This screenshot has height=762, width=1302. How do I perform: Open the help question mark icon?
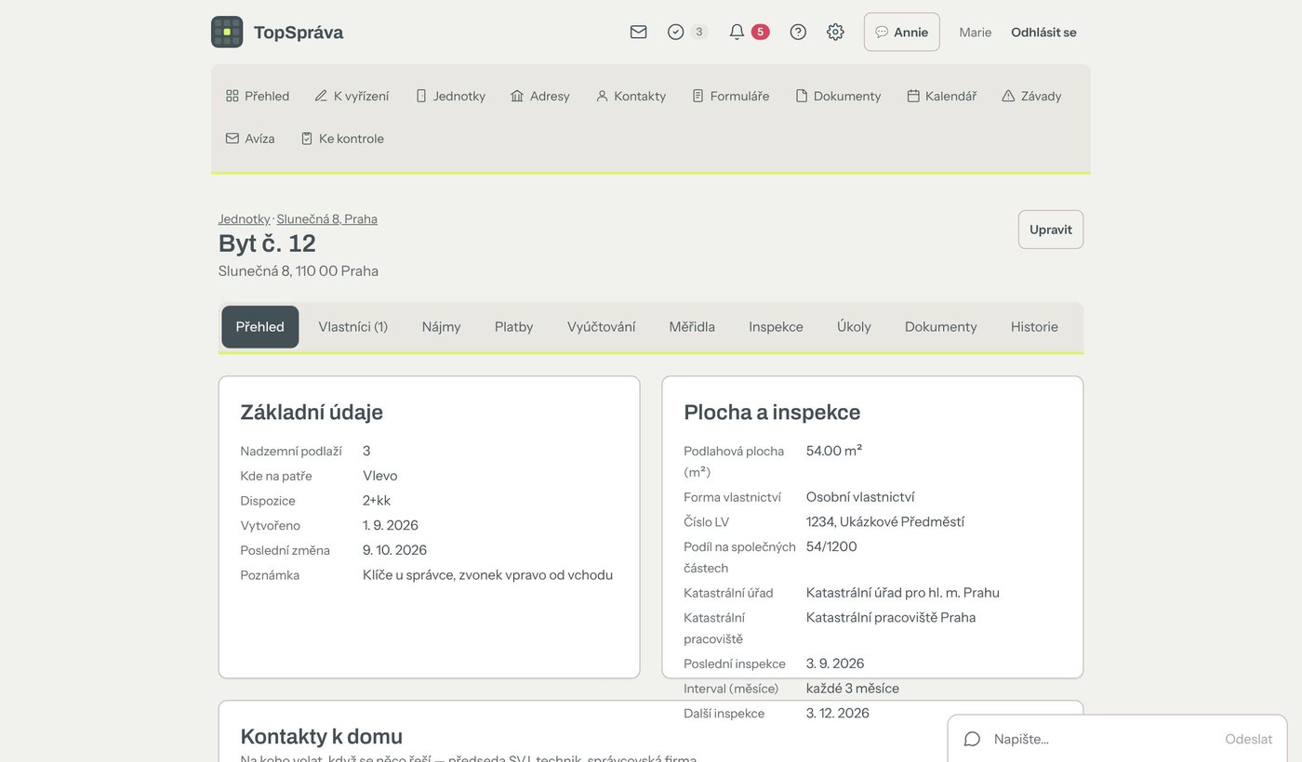tap(798, 32)
